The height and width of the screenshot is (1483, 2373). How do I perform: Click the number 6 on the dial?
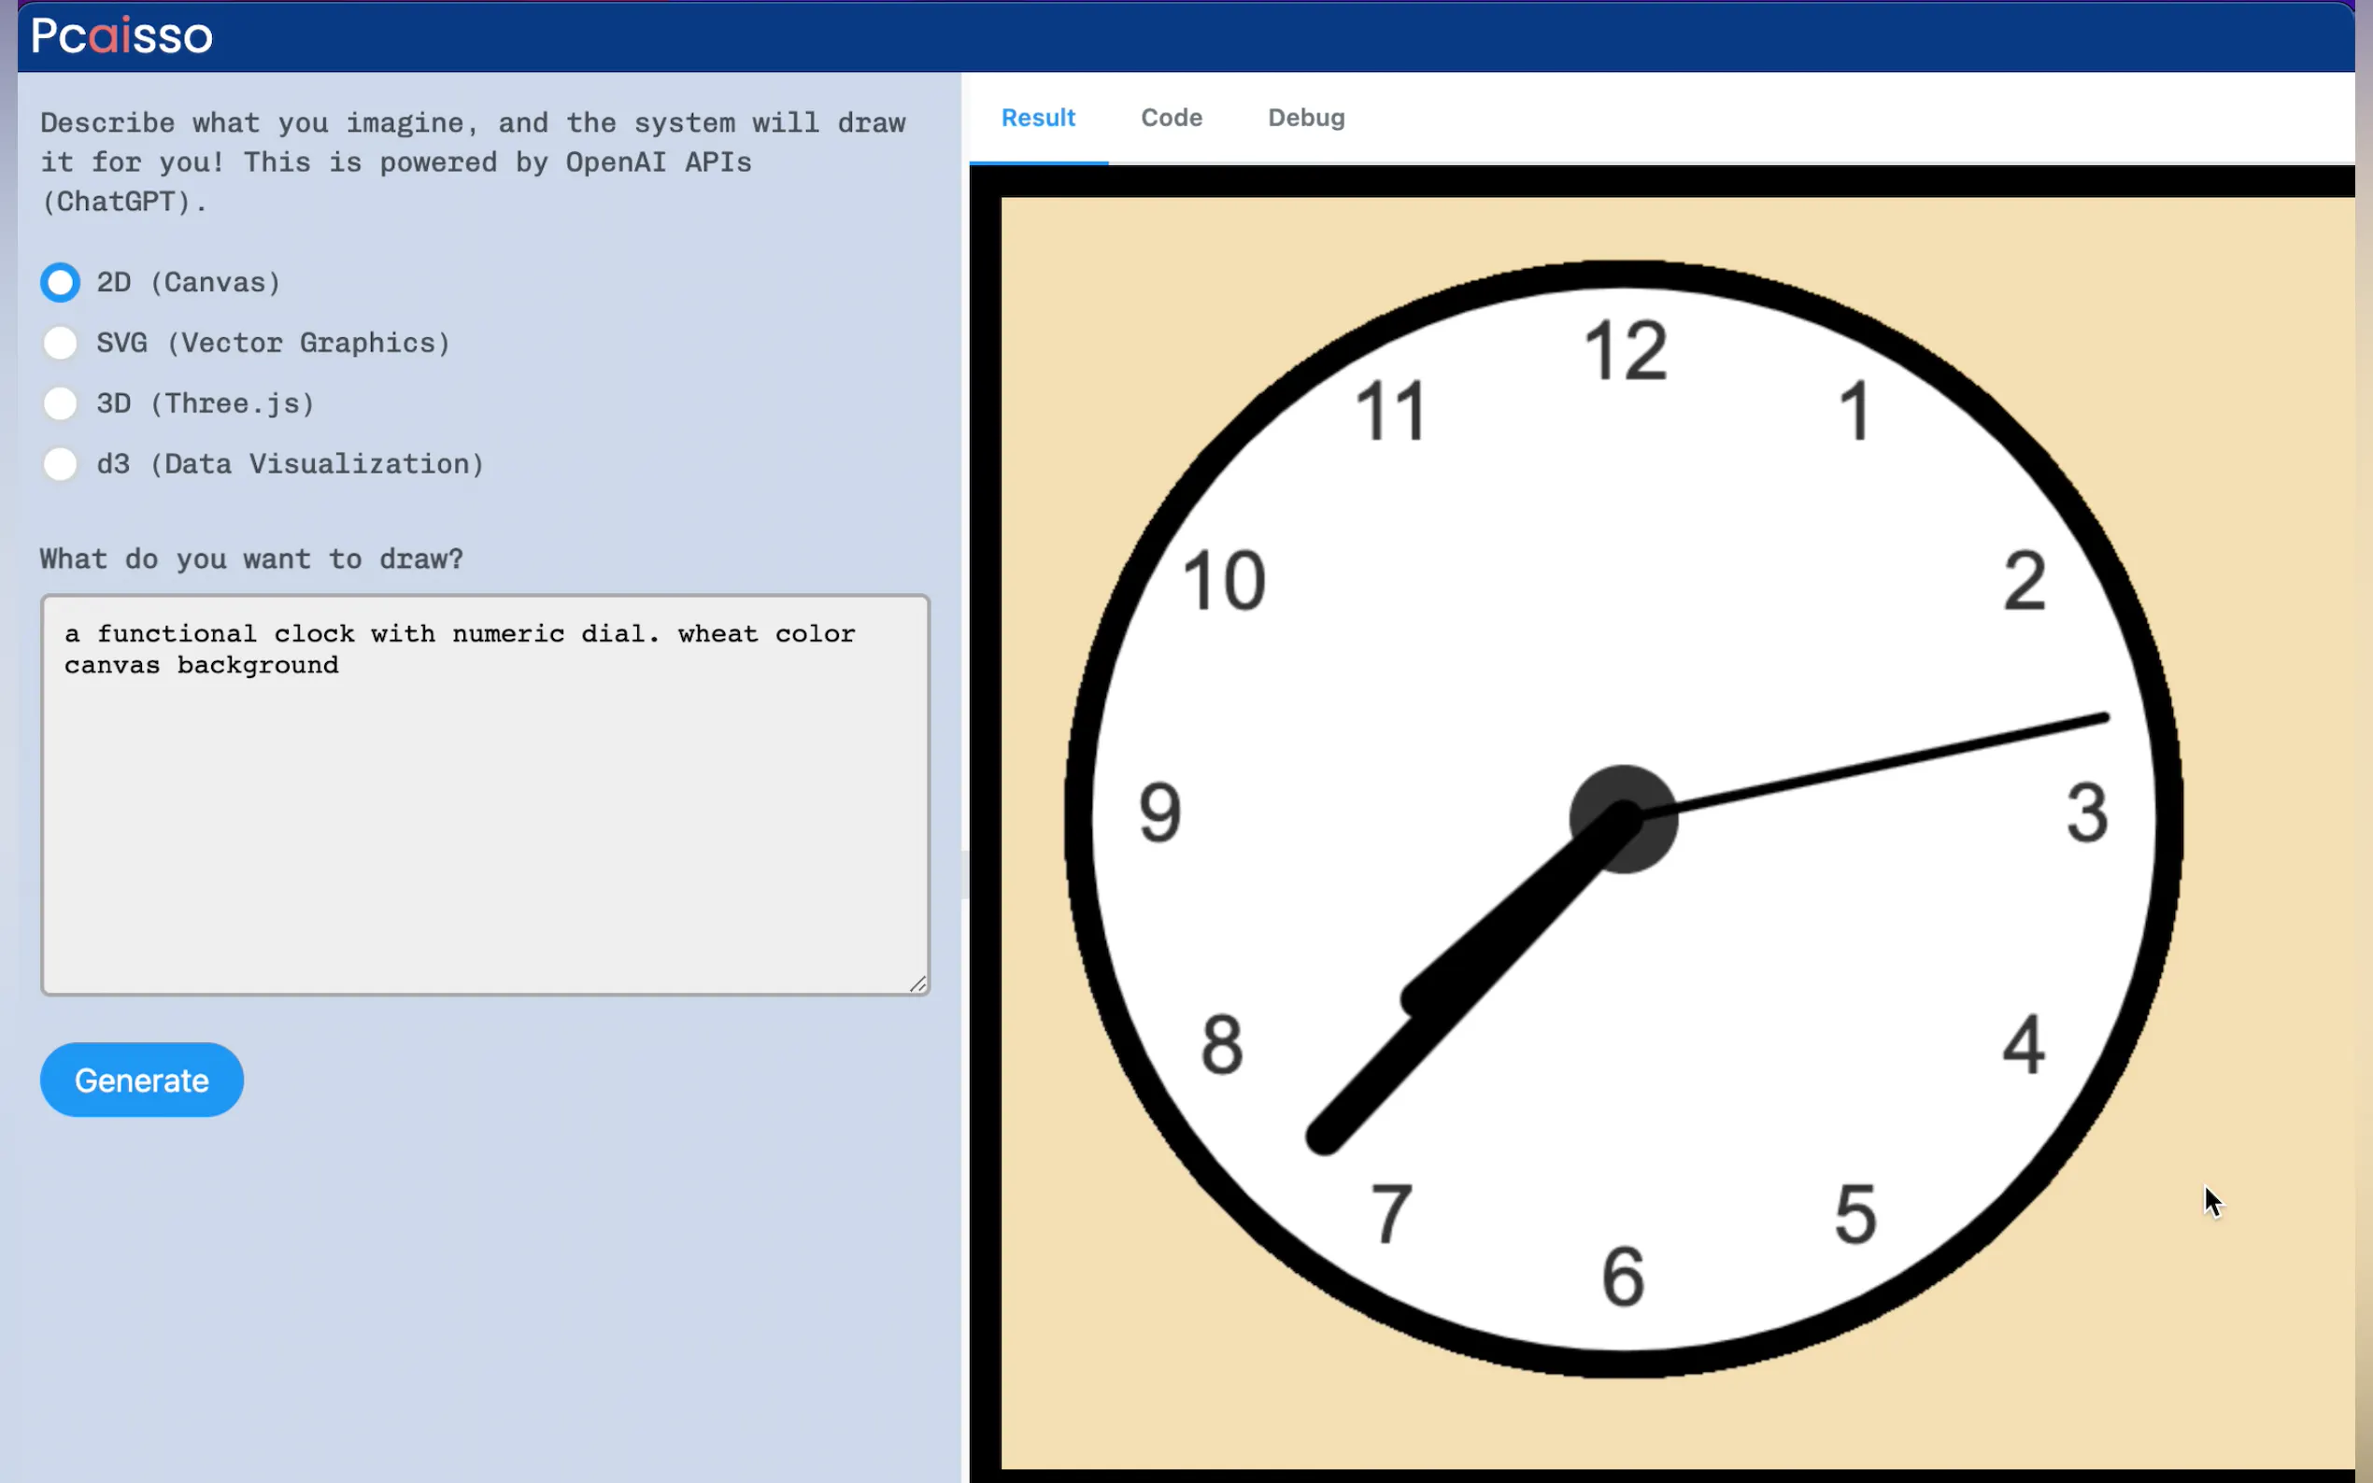click(1623, 1277)
